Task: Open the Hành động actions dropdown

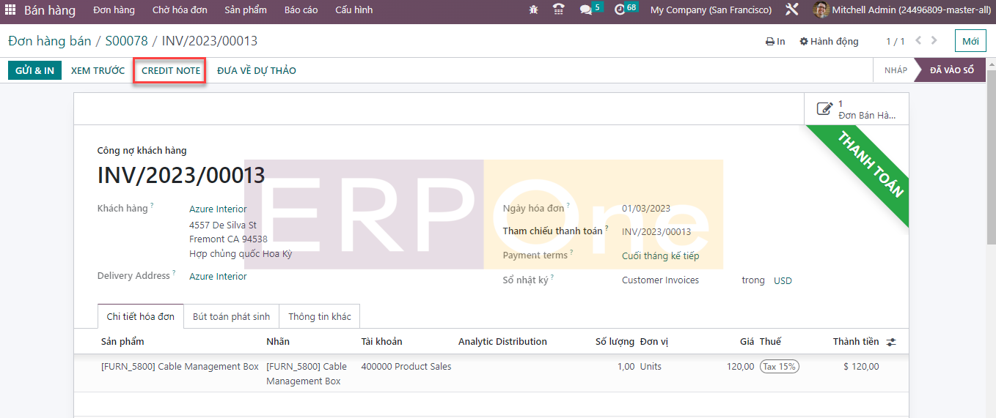Action: click(x=829, y=42)
